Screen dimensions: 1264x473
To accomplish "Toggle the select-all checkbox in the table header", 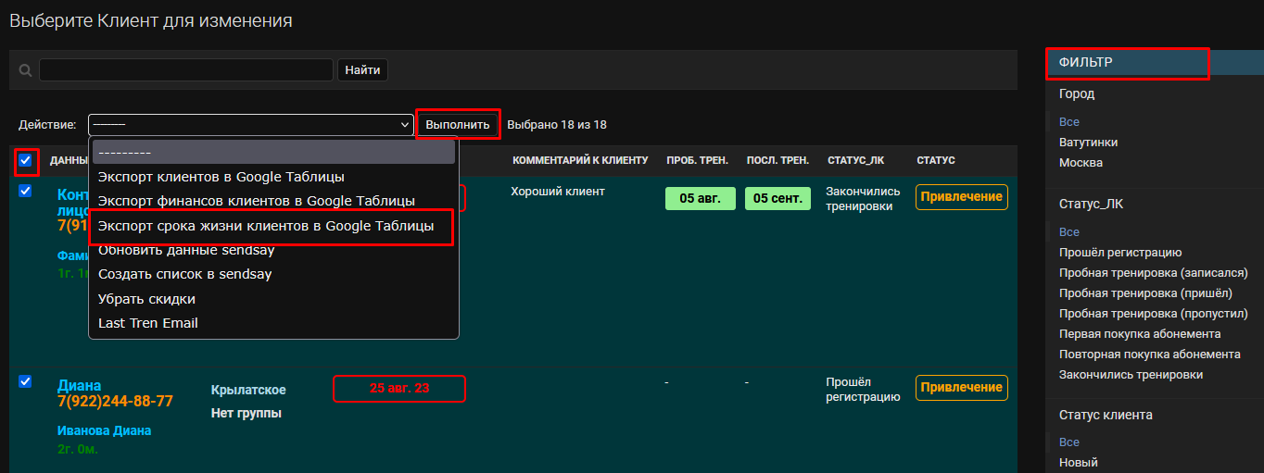I will (26, 160).
